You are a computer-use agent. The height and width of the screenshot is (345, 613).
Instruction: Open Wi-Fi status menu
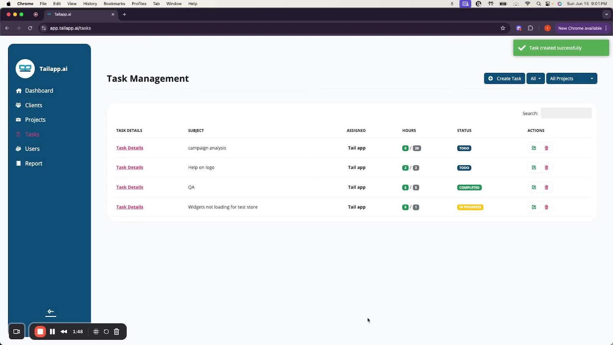528,4
